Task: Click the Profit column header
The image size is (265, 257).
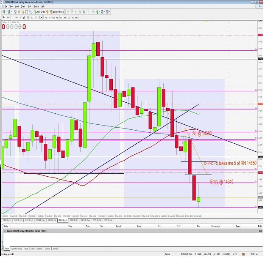Action: (260, 226)
